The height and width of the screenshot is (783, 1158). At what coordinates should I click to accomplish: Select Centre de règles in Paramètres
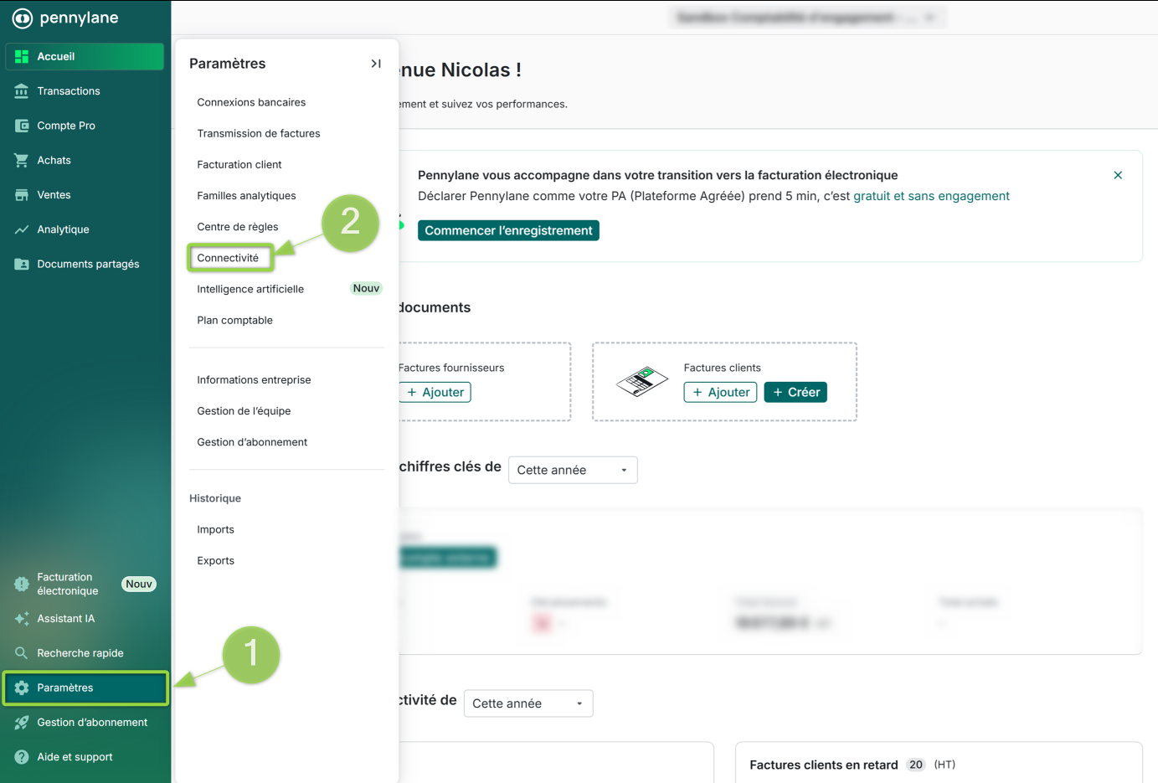tap(238, 227)
